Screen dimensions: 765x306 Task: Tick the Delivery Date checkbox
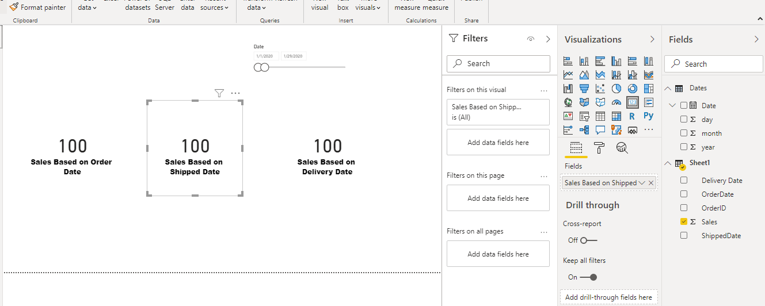coord(684,181)
